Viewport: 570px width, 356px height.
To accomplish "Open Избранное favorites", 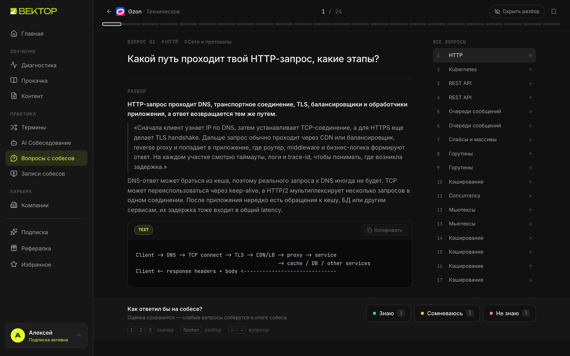I will (x=46, y=265).
